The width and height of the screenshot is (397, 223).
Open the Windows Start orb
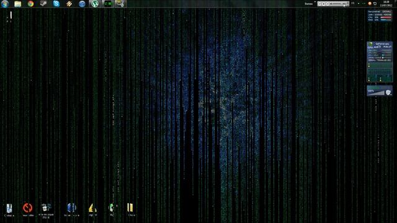[5, 4]
